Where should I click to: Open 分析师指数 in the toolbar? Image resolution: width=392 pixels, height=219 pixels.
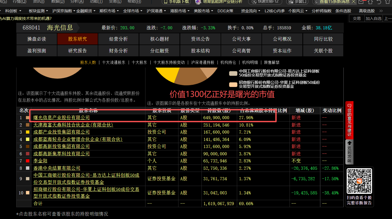322,11
